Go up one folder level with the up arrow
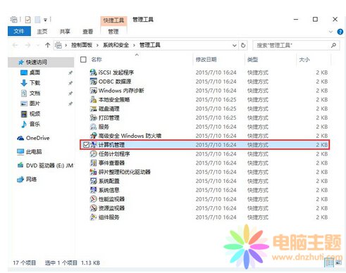Screen dimensions: 346x273 coord(48,45)
